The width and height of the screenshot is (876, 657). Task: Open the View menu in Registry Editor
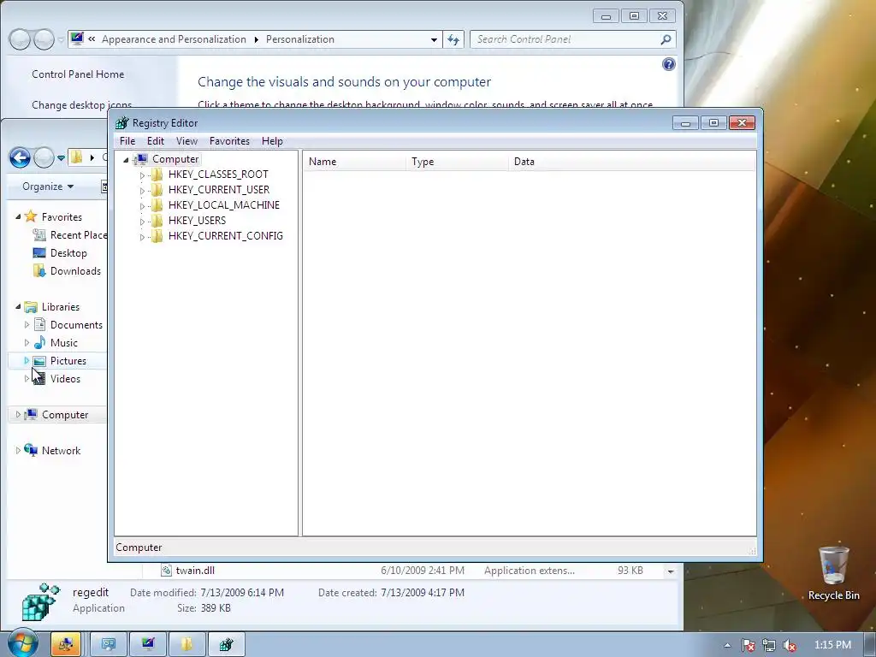187,141
